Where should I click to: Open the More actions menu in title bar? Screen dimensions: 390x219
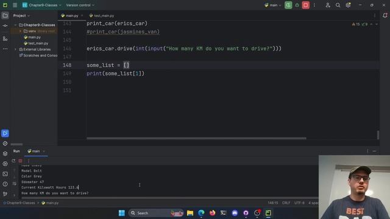coord(314,5)
